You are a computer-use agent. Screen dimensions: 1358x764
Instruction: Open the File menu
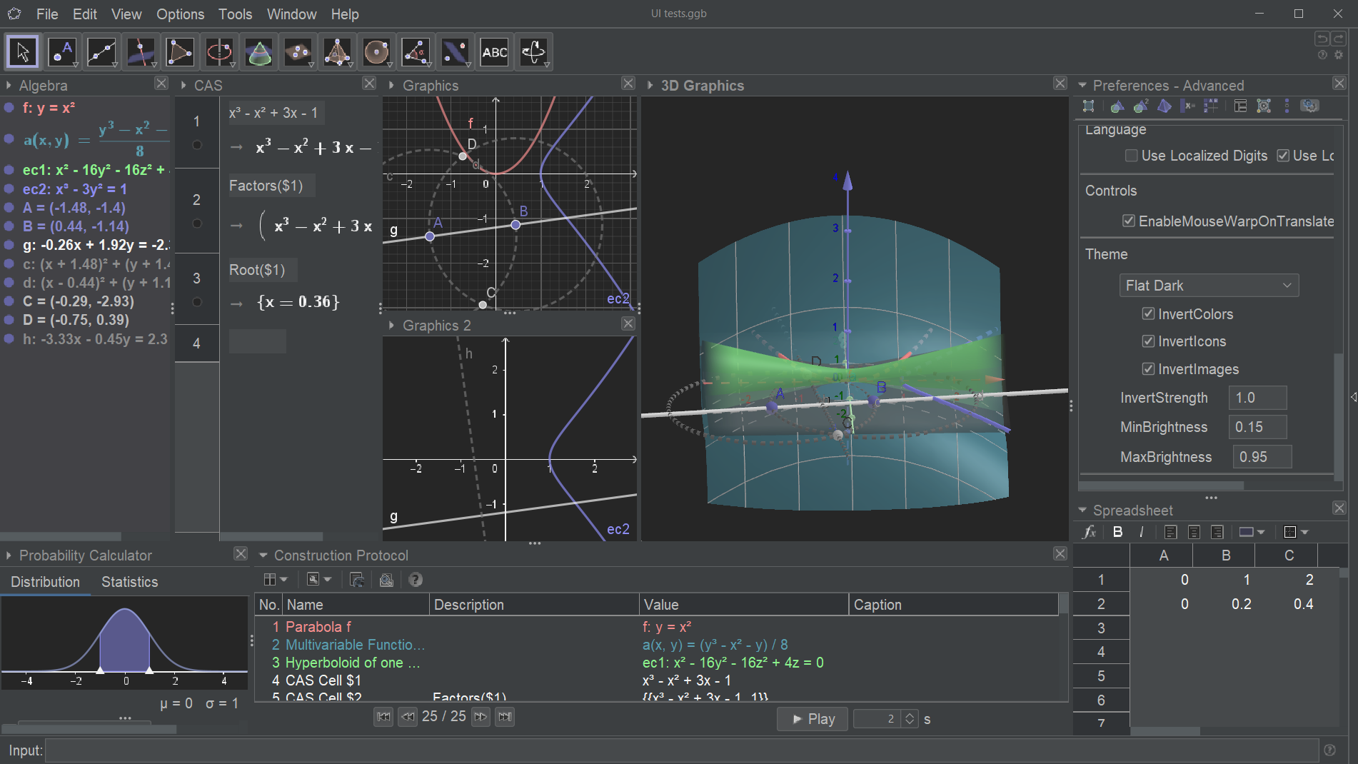coord(47,14)
